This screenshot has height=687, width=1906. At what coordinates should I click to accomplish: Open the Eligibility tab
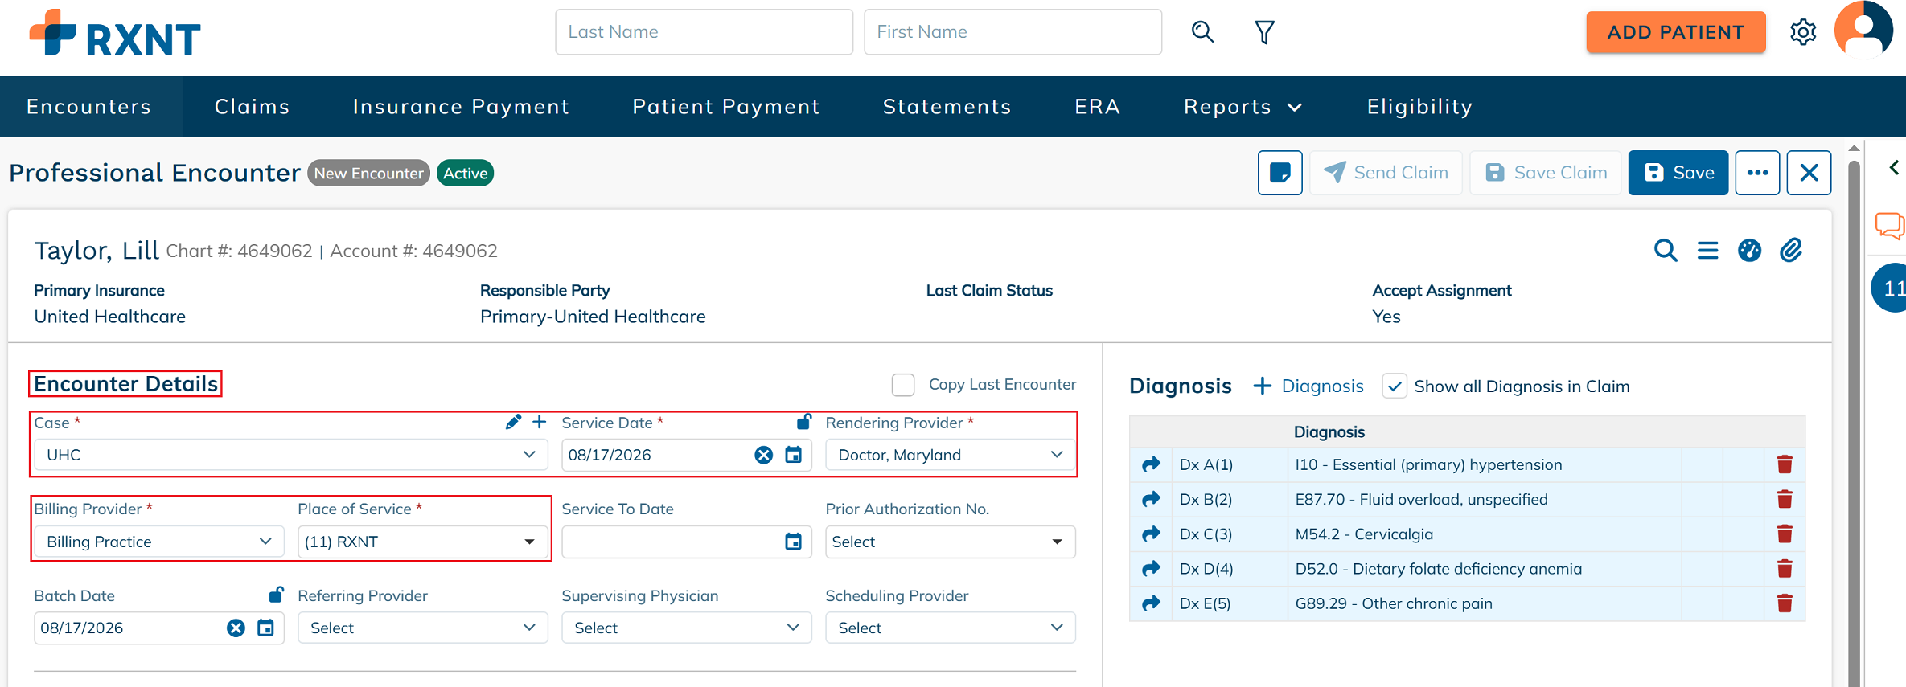click(1419, 107)
